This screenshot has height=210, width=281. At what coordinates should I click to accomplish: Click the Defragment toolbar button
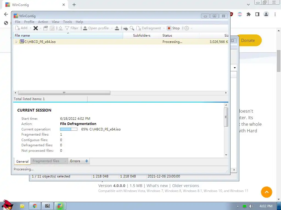point(149,28)
